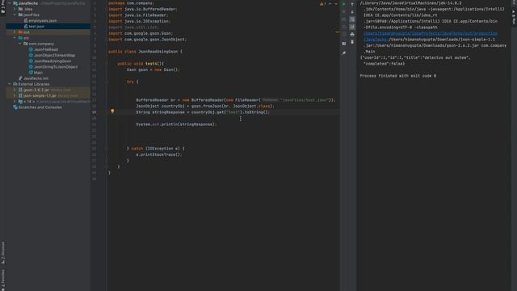Screen dimensions: 517x291
Task: Collapse the src folder
Action: [x=15, y=38]
